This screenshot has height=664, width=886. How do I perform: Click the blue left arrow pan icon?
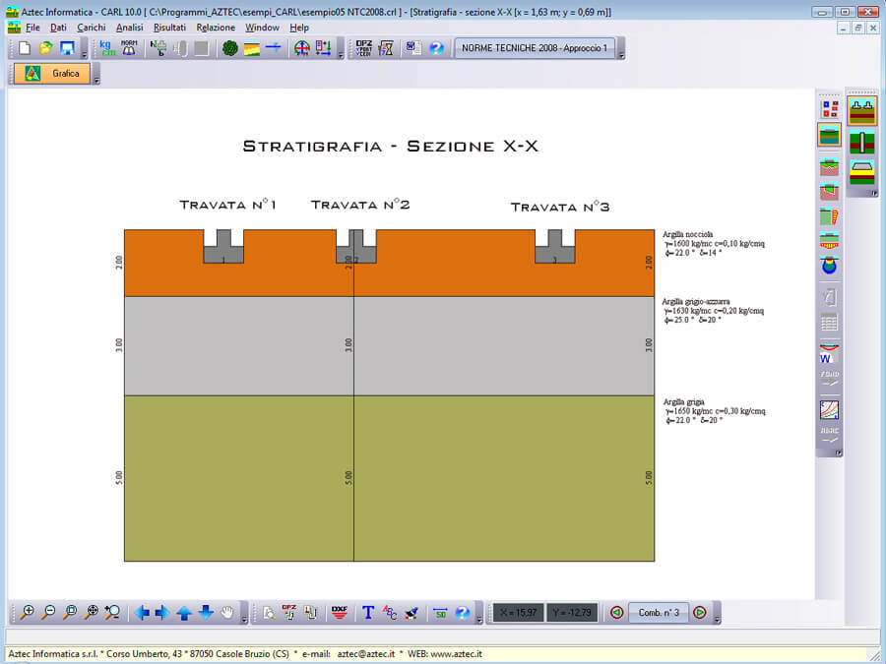tap(142, 612)
